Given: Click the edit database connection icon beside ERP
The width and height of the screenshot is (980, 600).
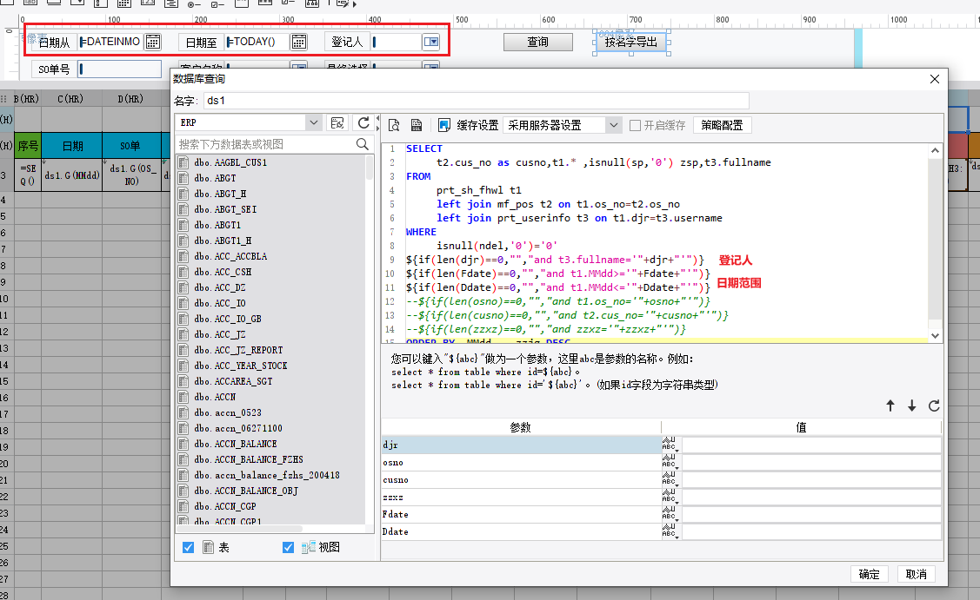Looking at the screenshot, I should click(337, 123).
